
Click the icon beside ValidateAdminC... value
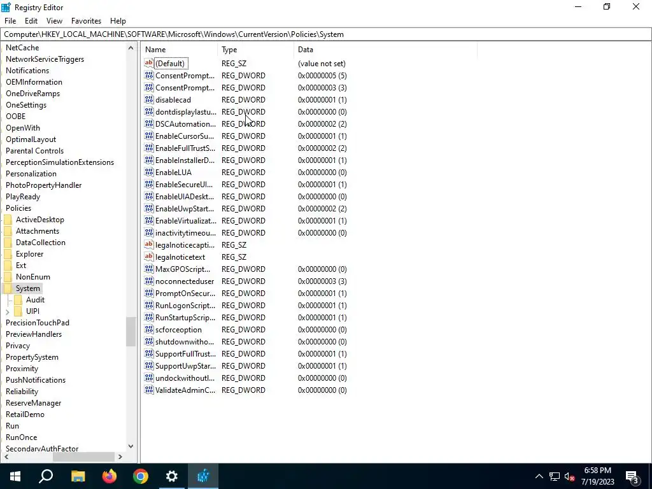click(x=149, y=390)
